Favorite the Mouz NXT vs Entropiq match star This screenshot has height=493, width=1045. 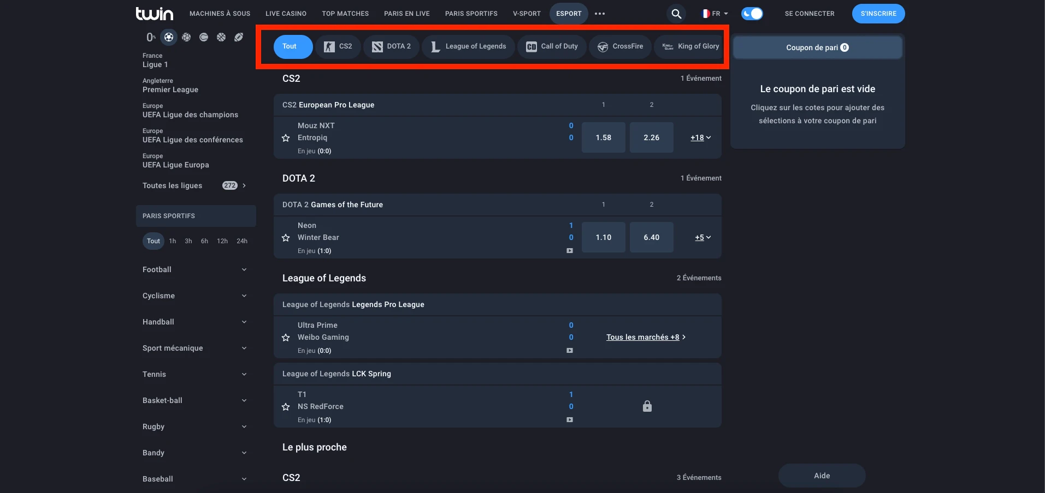(286, 138)
